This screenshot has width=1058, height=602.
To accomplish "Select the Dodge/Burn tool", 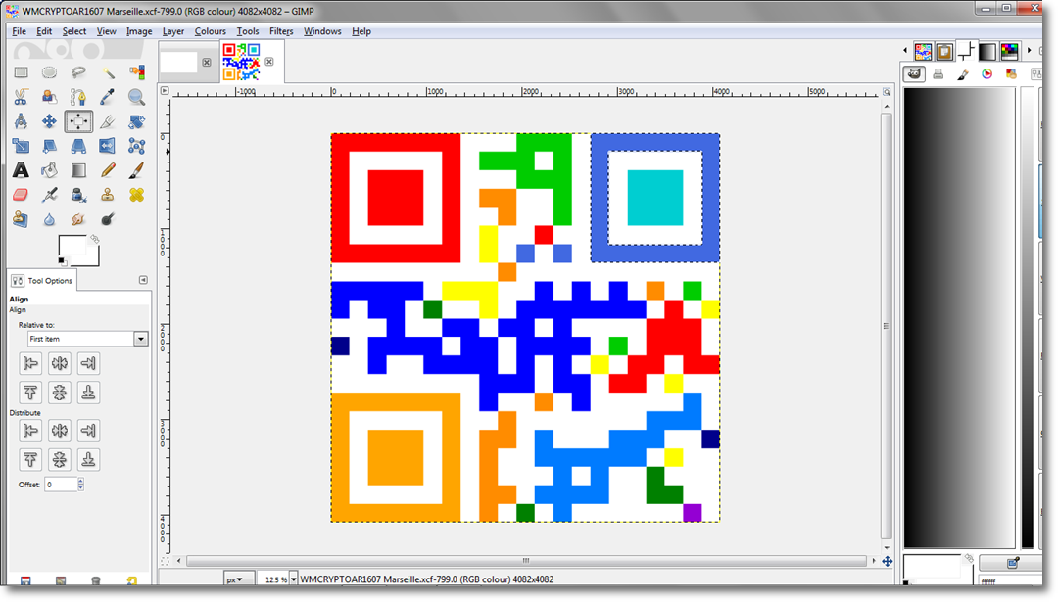I will click(x=108, y=219).
